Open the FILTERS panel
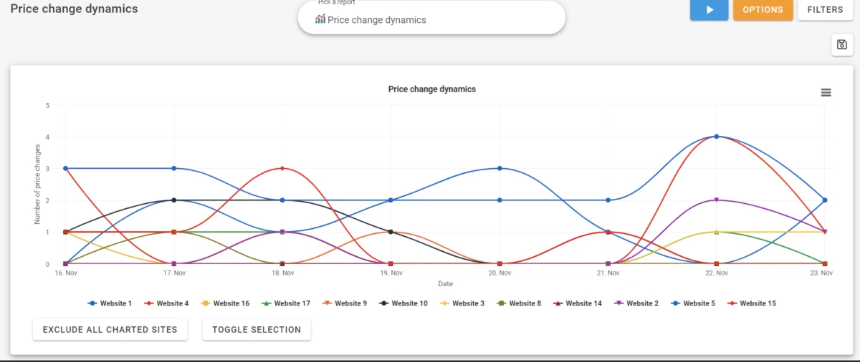Image resolution: width=860 pixels, height=362 pixels. click(x=825, y=10)
